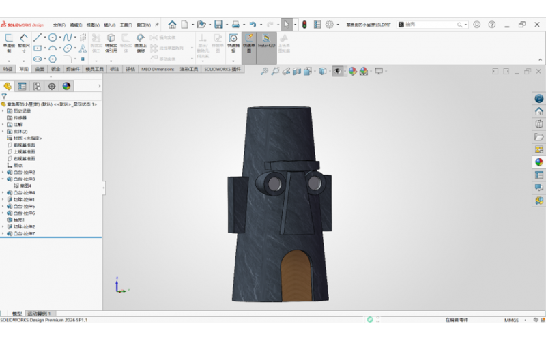Expand the 凸台-拉伸2 feature node
The height and width of the screenshot is (341, 546).
(x=3, y=173)
